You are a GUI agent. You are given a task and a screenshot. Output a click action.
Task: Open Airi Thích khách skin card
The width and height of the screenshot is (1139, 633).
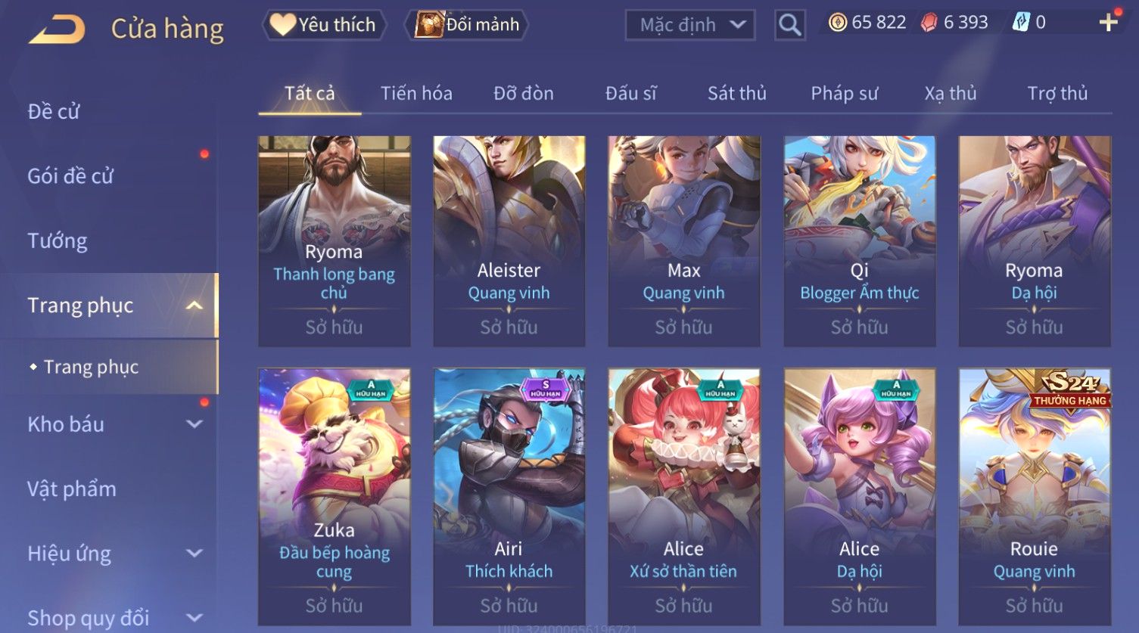click(509, 497)
